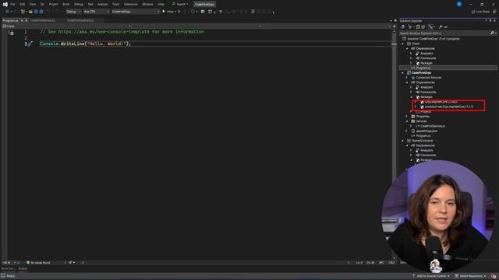Click the notifications bell in status bar

494,276
